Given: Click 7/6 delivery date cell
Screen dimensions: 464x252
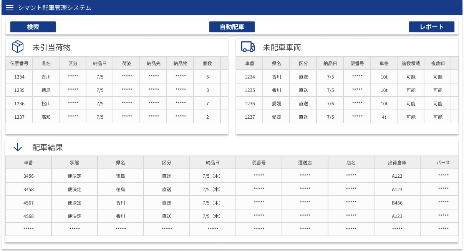Looking at the screenshot, I should [330, 103].
